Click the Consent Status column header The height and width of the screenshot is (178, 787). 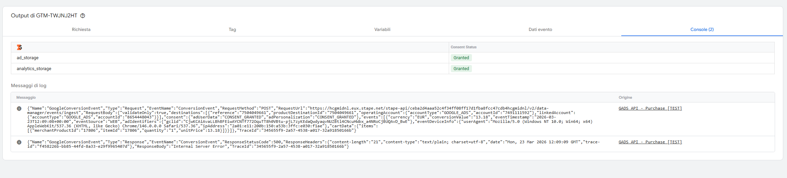463,47
